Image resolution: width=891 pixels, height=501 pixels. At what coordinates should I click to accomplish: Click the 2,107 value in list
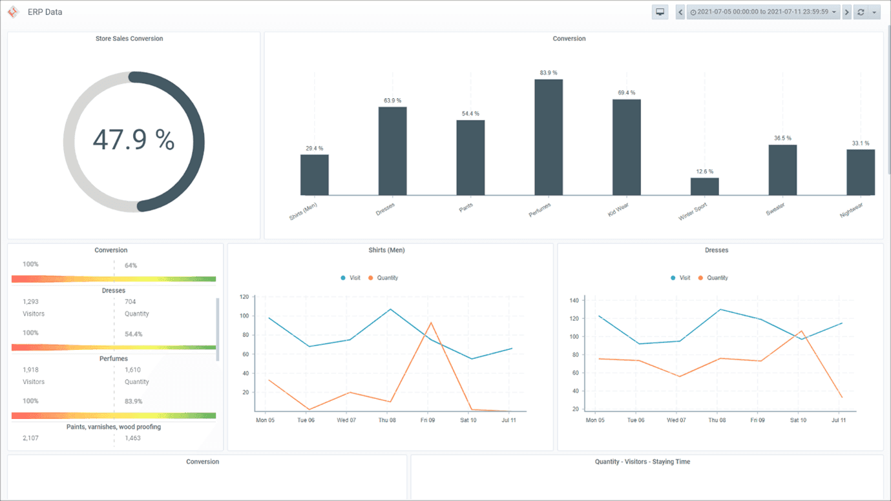coord(31,438)
